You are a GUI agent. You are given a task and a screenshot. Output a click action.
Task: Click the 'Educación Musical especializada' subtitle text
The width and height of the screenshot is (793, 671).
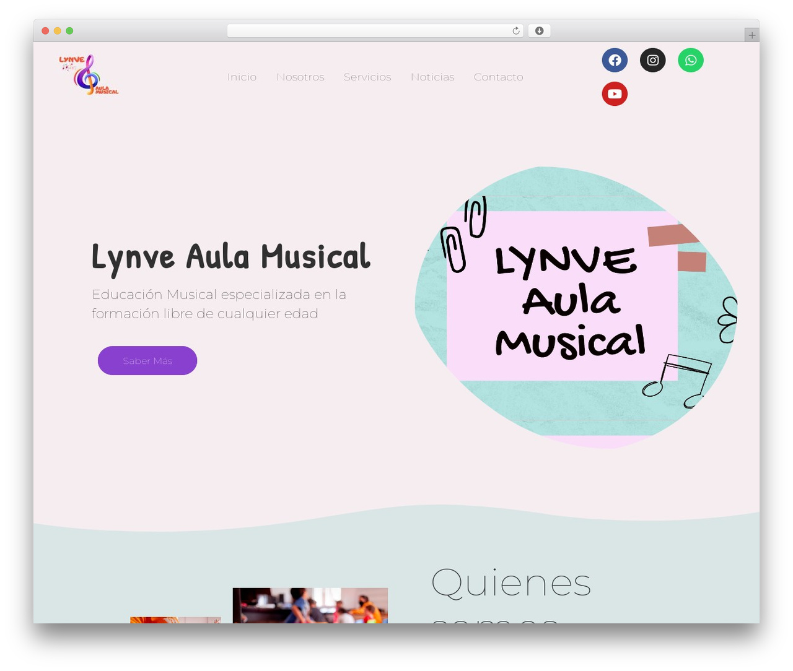click(219, 304)
